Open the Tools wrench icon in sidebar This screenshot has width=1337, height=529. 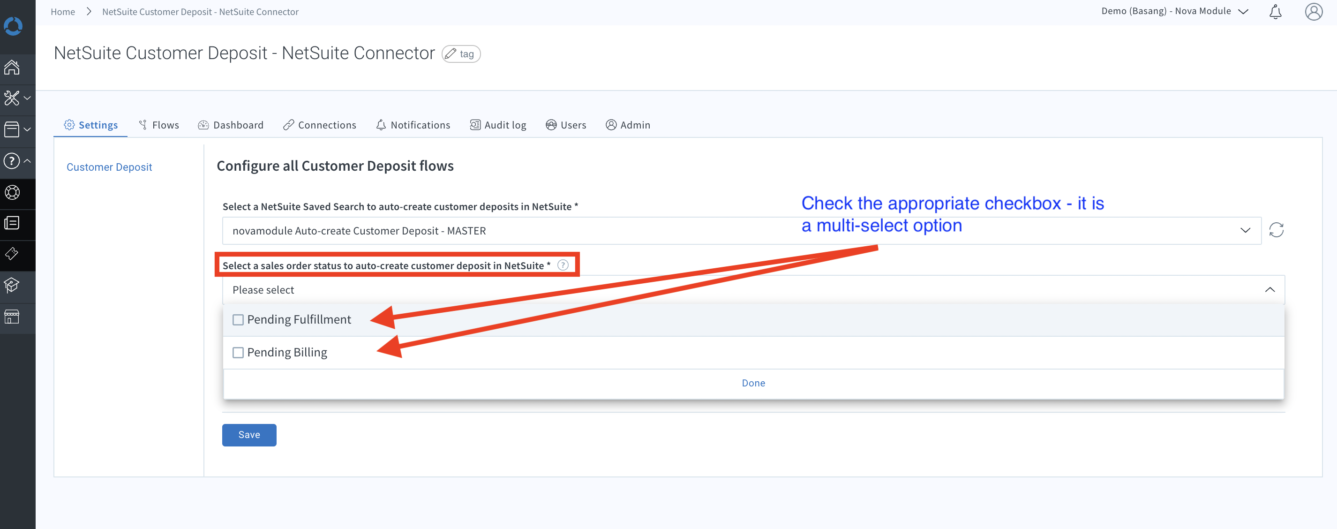[11, 98]
